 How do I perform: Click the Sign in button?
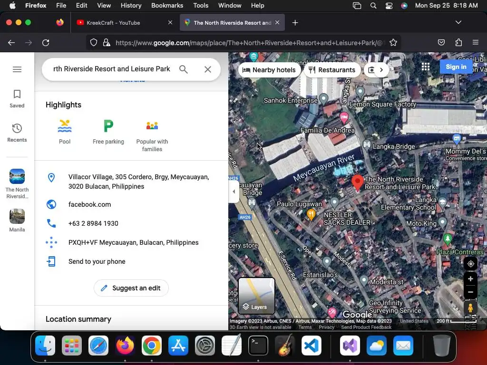pyautogui.click(x=456, y=67)
